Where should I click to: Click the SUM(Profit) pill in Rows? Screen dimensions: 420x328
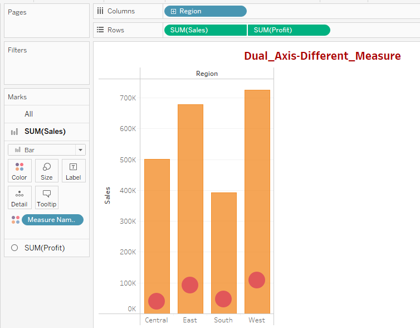(289, 30)
